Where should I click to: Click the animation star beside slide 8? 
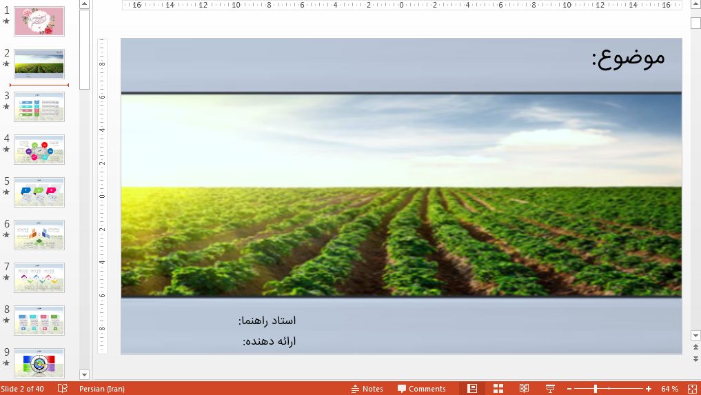coord(6,320)
